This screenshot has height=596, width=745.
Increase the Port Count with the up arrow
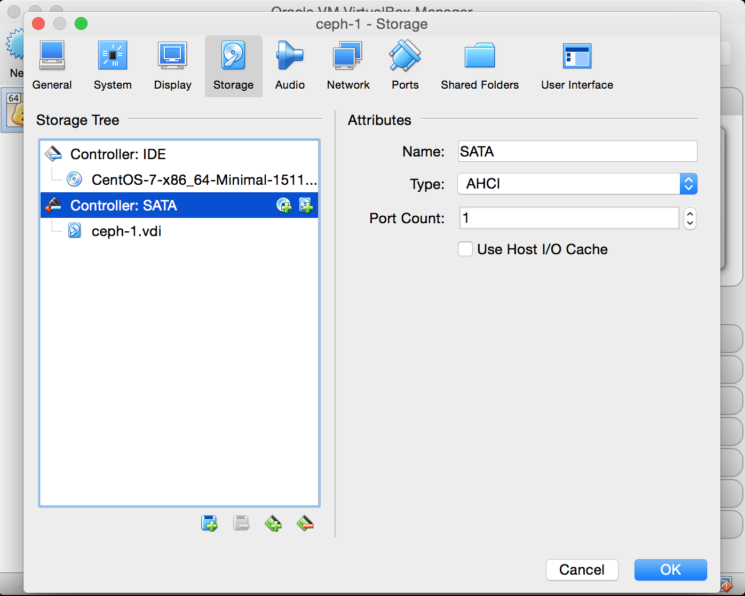coord(690,213)
